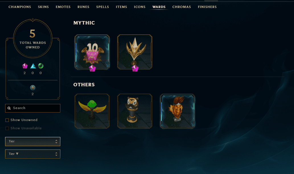The image size is (294, 174).
Task: Choose the green gem winged ward
Action: pos(92,111)
